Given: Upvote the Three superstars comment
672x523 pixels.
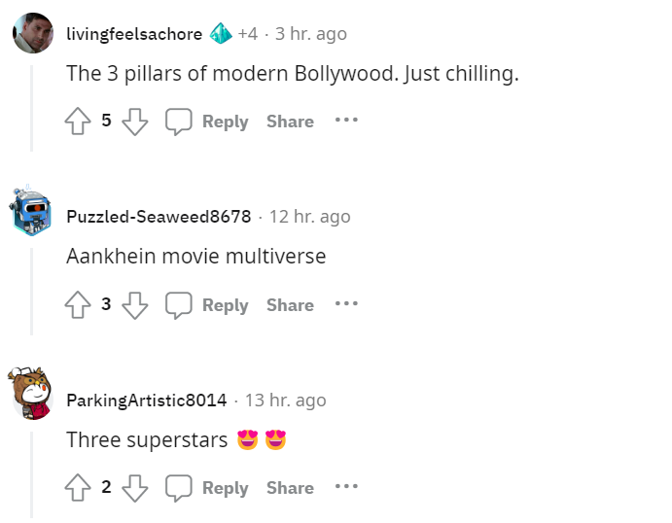Looking at the screenshot, I should (x=78, y=487).
